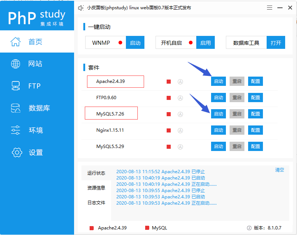The width and height of the screenshot is (297, 235).
Task: Toggle Nginx1.15.11 auto-start circle icon
Action: 180,131
